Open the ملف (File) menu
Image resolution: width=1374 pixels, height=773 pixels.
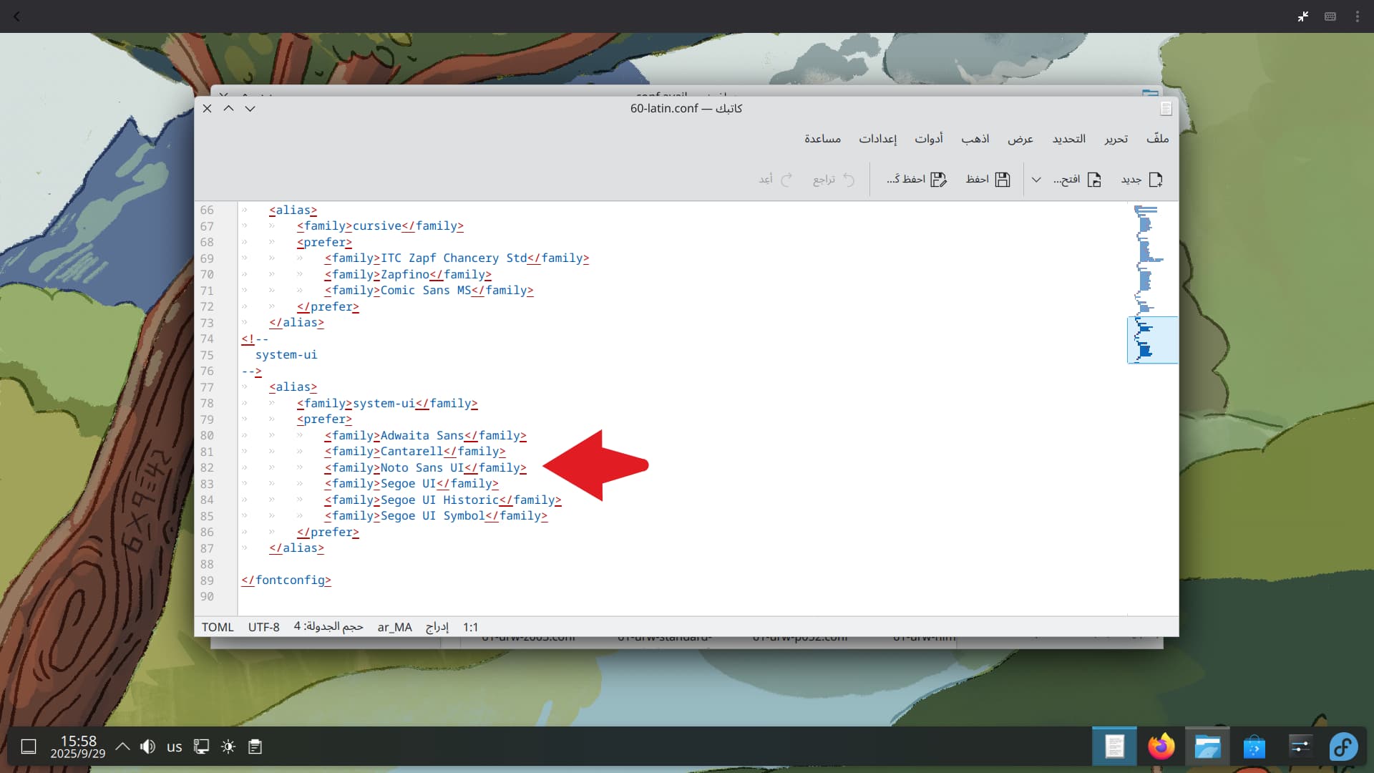1157,138
